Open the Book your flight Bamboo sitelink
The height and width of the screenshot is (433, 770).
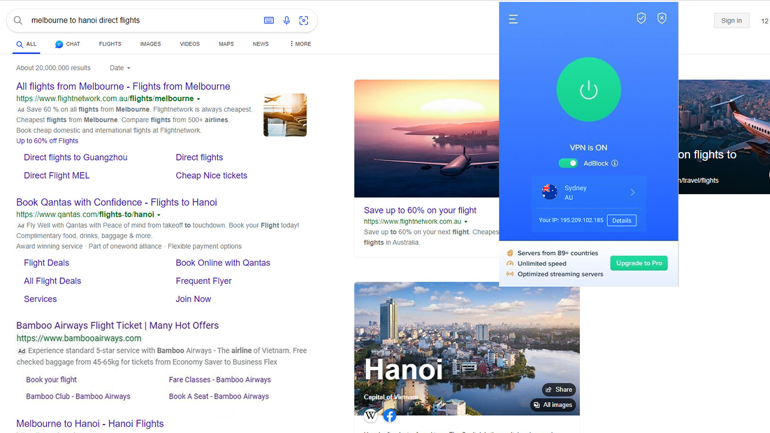click(52, 380)
